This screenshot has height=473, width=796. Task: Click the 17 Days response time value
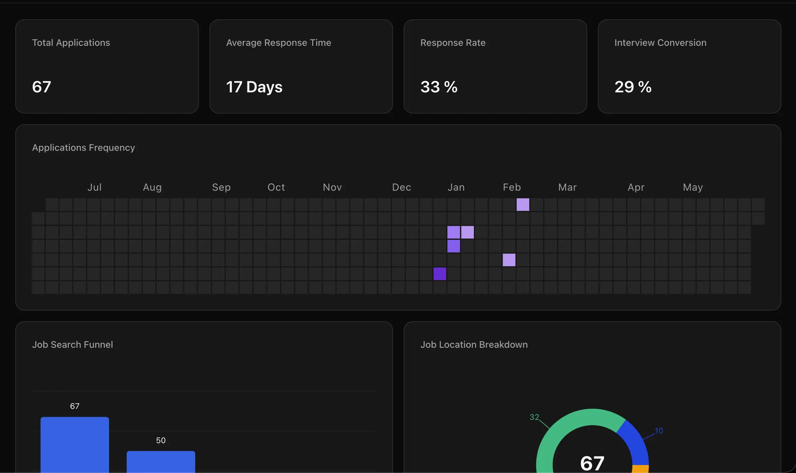pyautogui.click(x=254, y=87)
